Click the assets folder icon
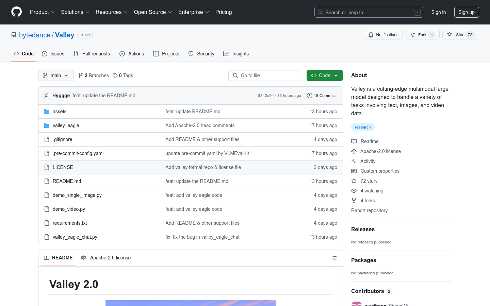The image size is (490, 306). point(47,112)
